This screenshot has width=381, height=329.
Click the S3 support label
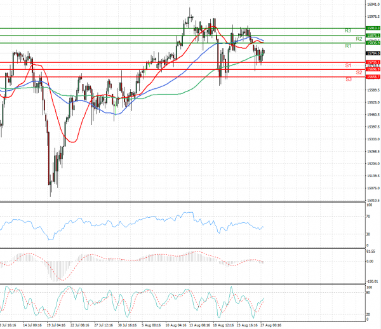click(349, 79)
